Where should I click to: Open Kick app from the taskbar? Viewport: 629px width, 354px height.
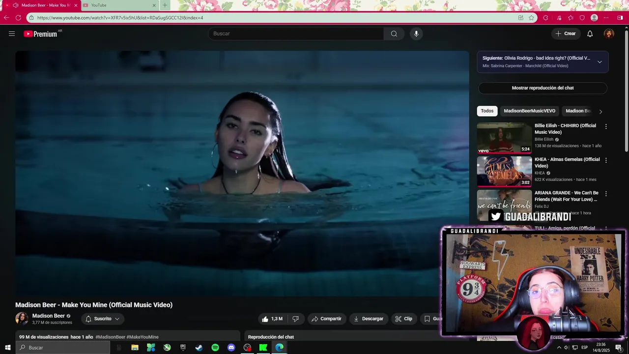tap(263, 348)
